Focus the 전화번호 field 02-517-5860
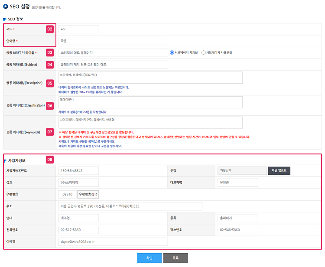Screen dimensions: 325x267 (x=78, y=230)
